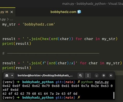Minimize the terminal window
123x102 pixels.
tap(97, 75)
